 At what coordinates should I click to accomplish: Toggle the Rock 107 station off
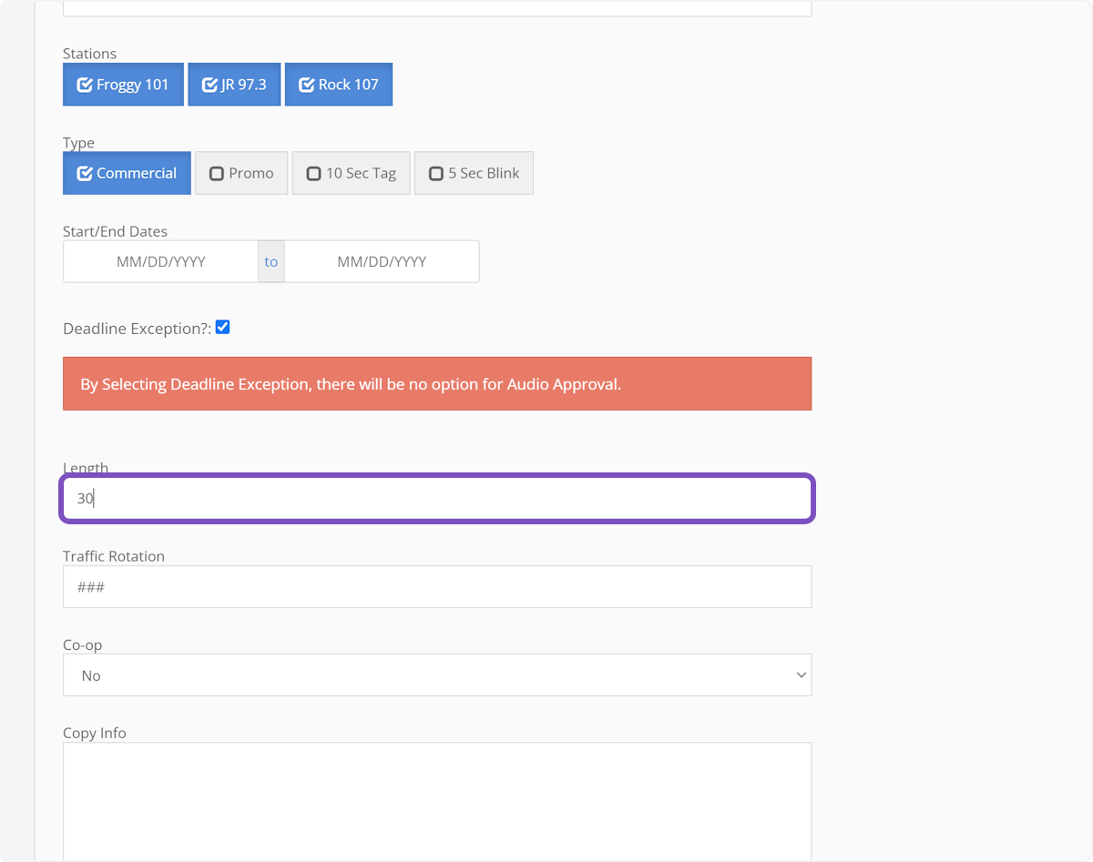[x=338, y=85]
